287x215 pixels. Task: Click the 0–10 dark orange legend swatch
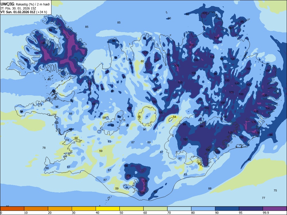click(x=12, y=209)
